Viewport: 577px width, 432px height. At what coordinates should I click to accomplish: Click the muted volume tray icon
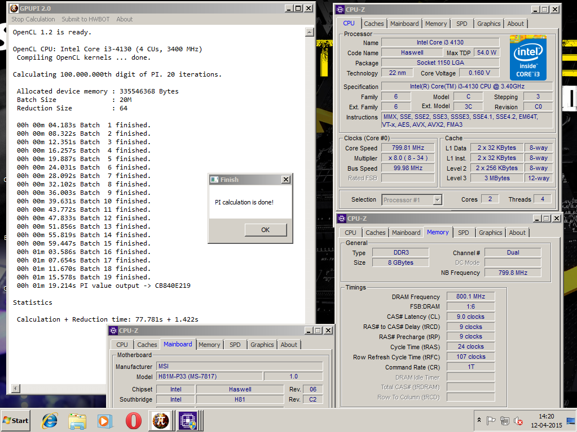(x=518, y=421)
